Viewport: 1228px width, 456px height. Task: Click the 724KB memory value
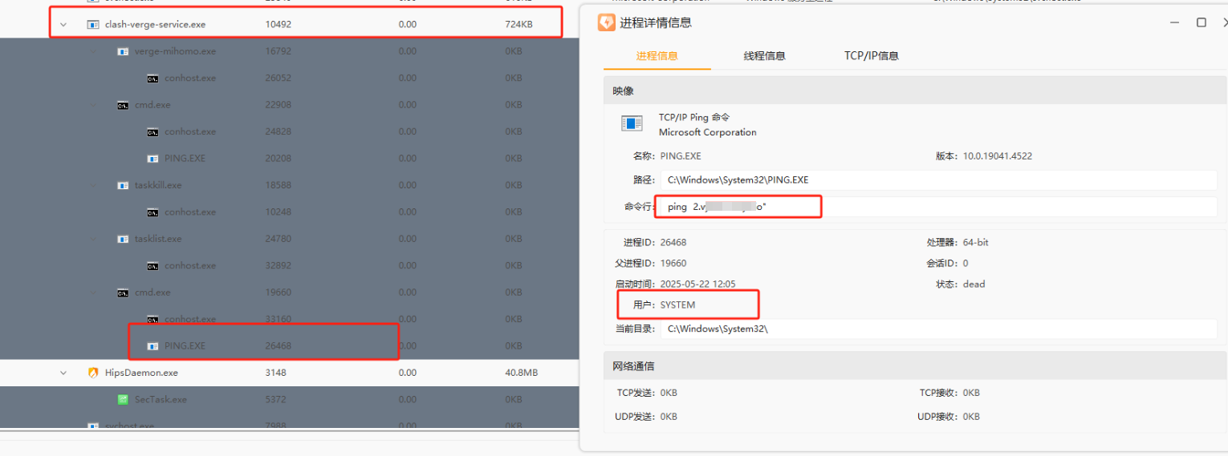coord(519,25)
